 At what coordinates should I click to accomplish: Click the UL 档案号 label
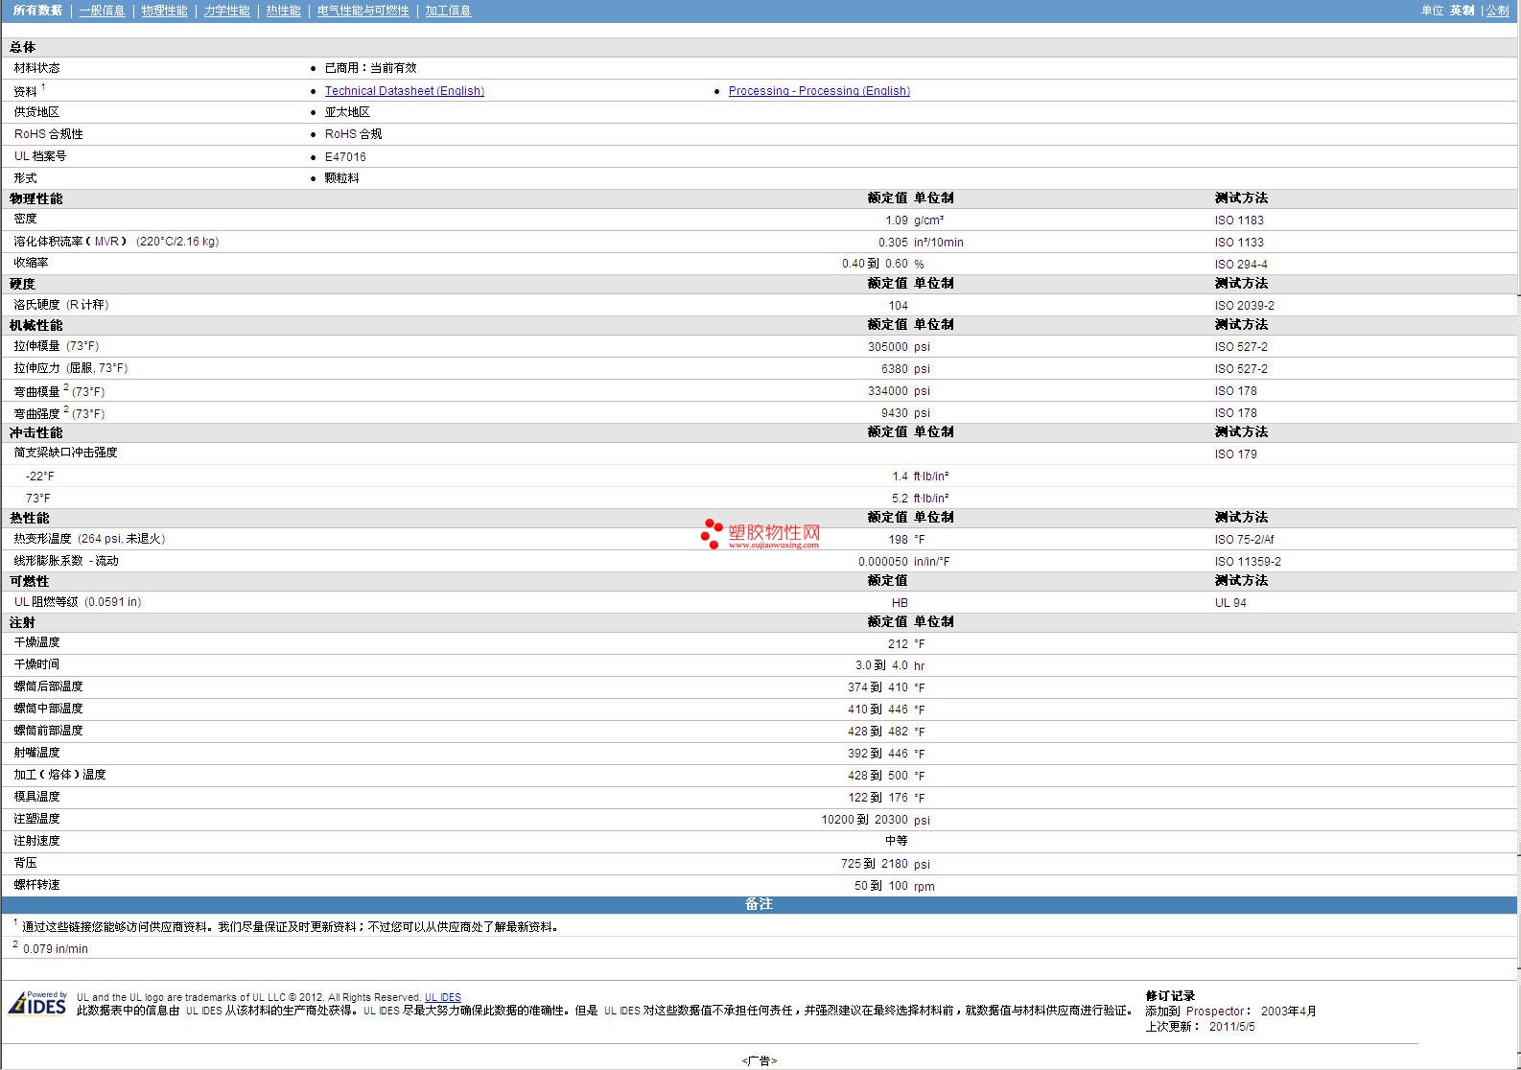click(x=40, y=156)
